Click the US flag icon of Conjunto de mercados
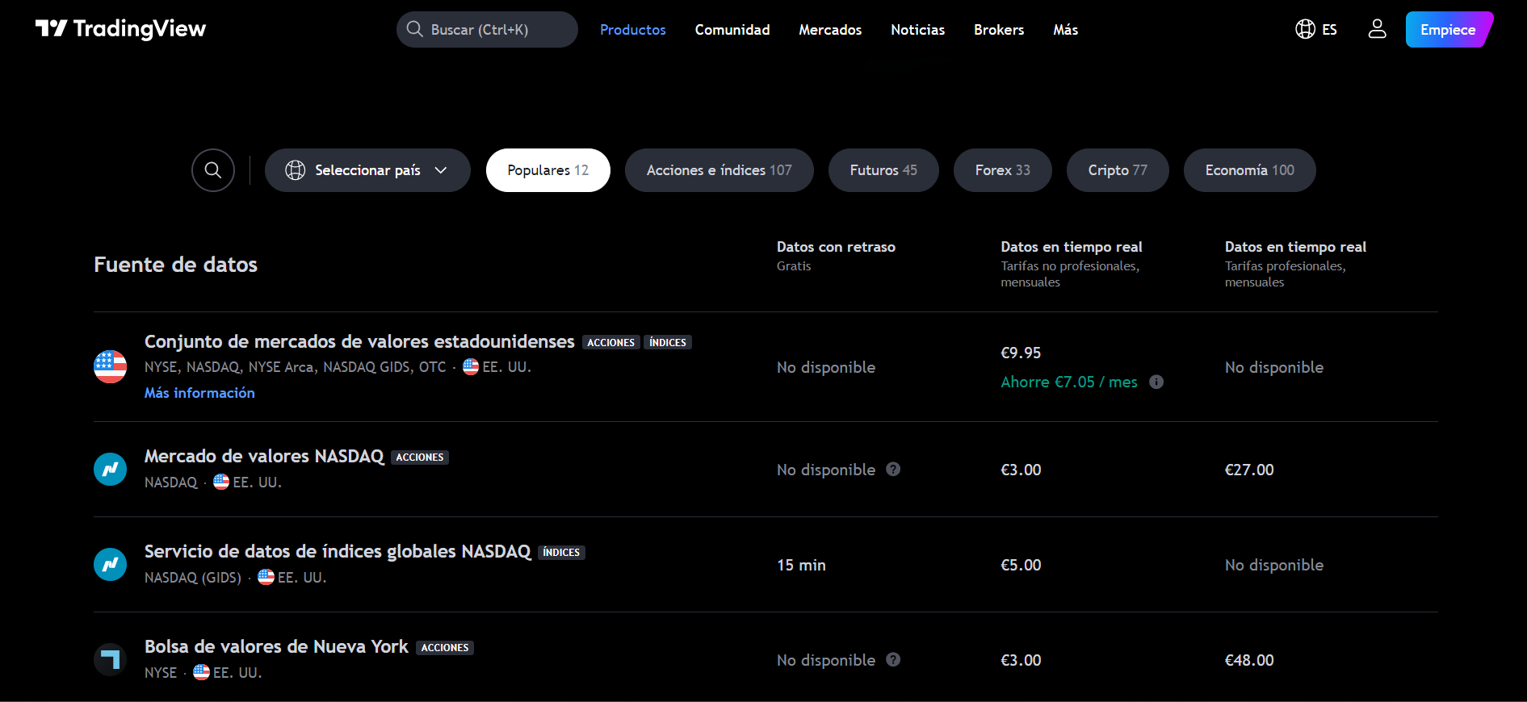This screenshot has height=702, width=1527. tap(110, 367)
